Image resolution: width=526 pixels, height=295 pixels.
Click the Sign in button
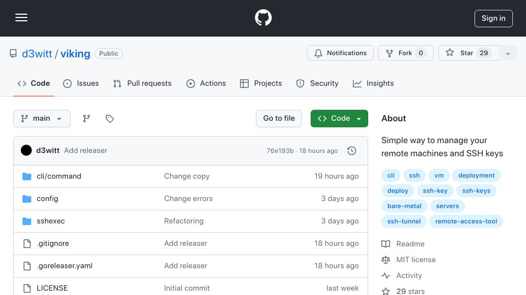tap(494, 19)
